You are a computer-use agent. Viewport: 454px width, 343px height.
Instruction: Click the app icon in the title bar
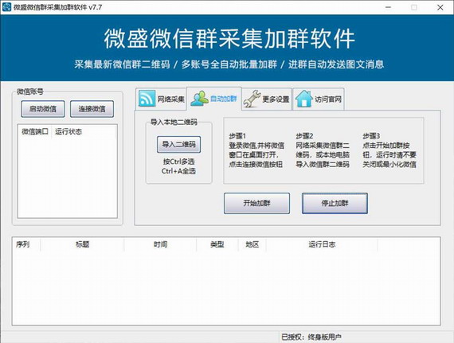pos(6,7)
